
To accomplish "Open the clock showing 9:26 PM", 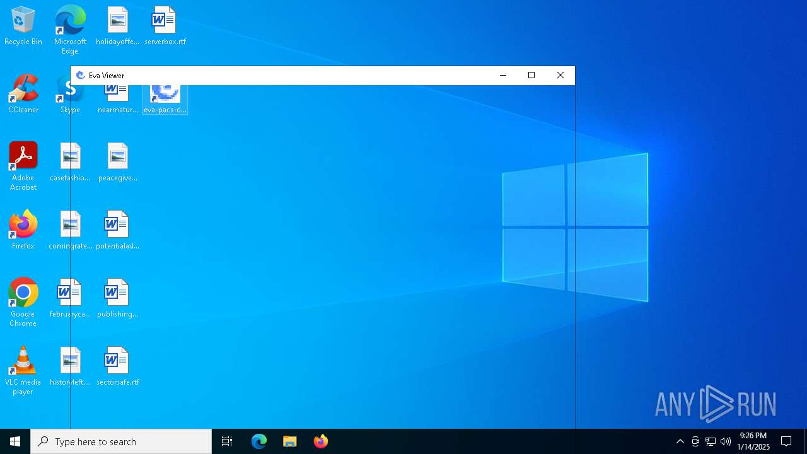I will [x=753, y=441].
